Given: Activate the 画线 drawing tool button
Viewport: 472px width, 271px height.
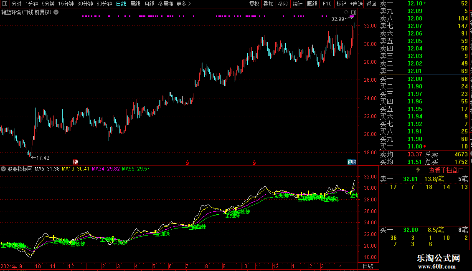Looking at the screenshot, I should (x=312, y=4).
